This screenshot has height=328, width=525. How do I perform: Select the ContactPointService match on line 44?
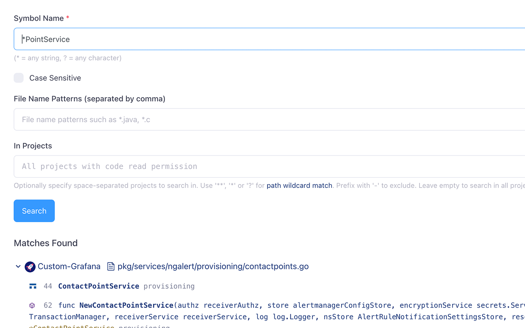pos(98,286)
